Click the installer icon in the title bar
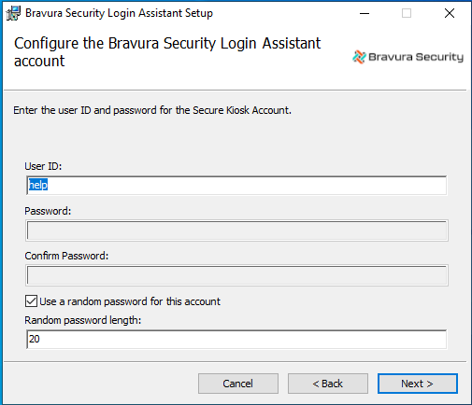 click(x=13, y=13)
